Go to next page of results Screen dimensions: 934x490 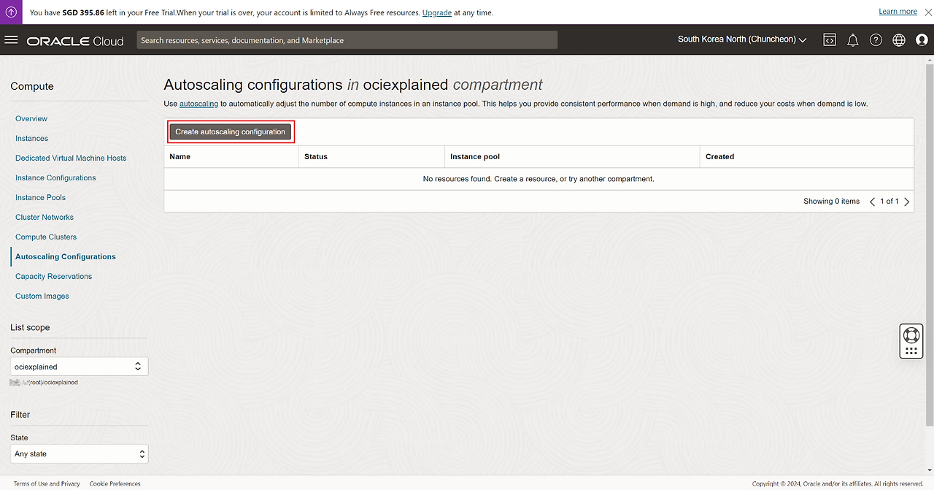907,202
